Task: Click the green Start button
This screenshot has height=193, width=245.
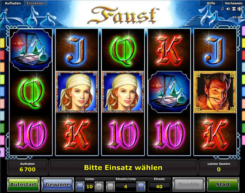Action: (x=223, y=185)
